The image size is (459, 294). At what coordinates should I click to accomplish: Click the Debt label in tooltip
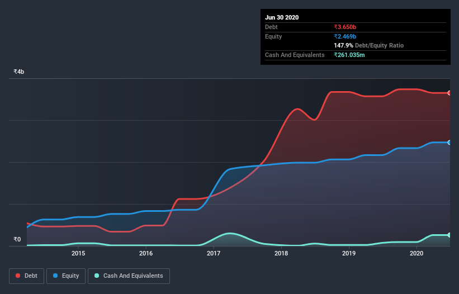(271, 27)
